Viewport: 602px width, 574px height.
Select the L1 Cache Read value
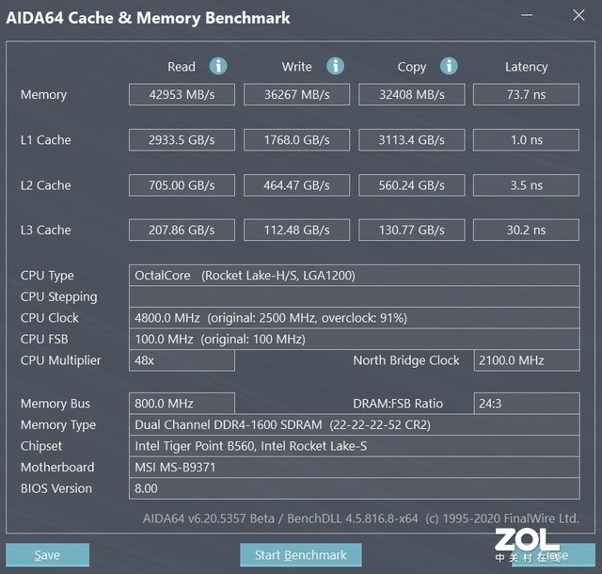182,140
